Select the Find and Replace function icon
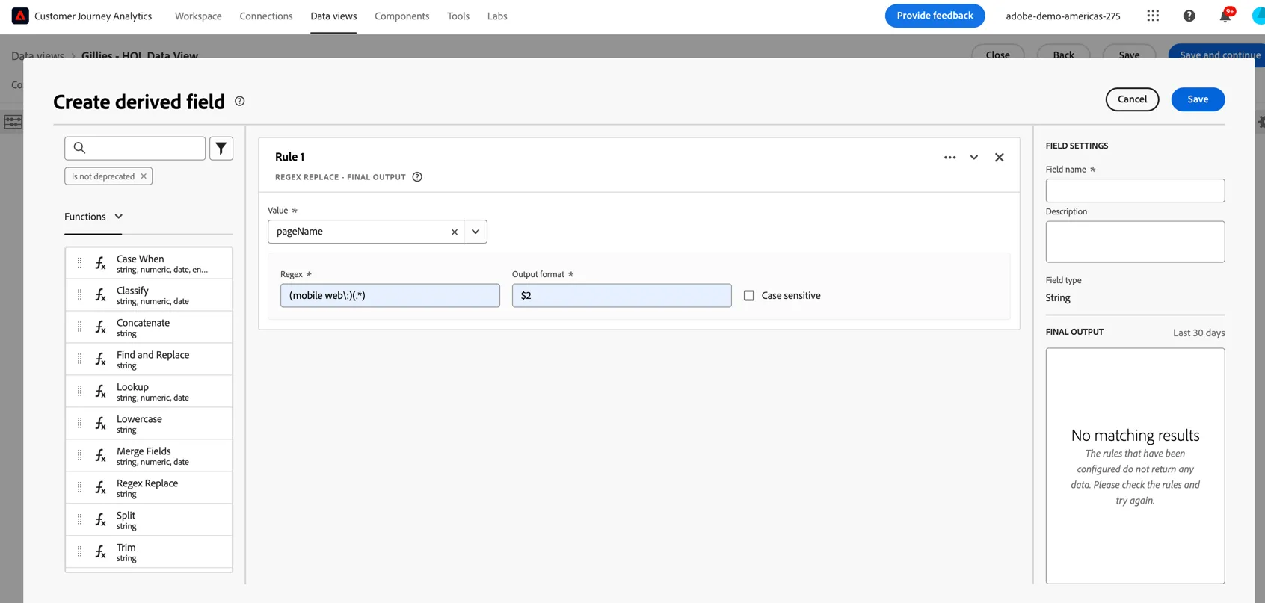This screenshot has height=603, width=1265. pos(100,359)
